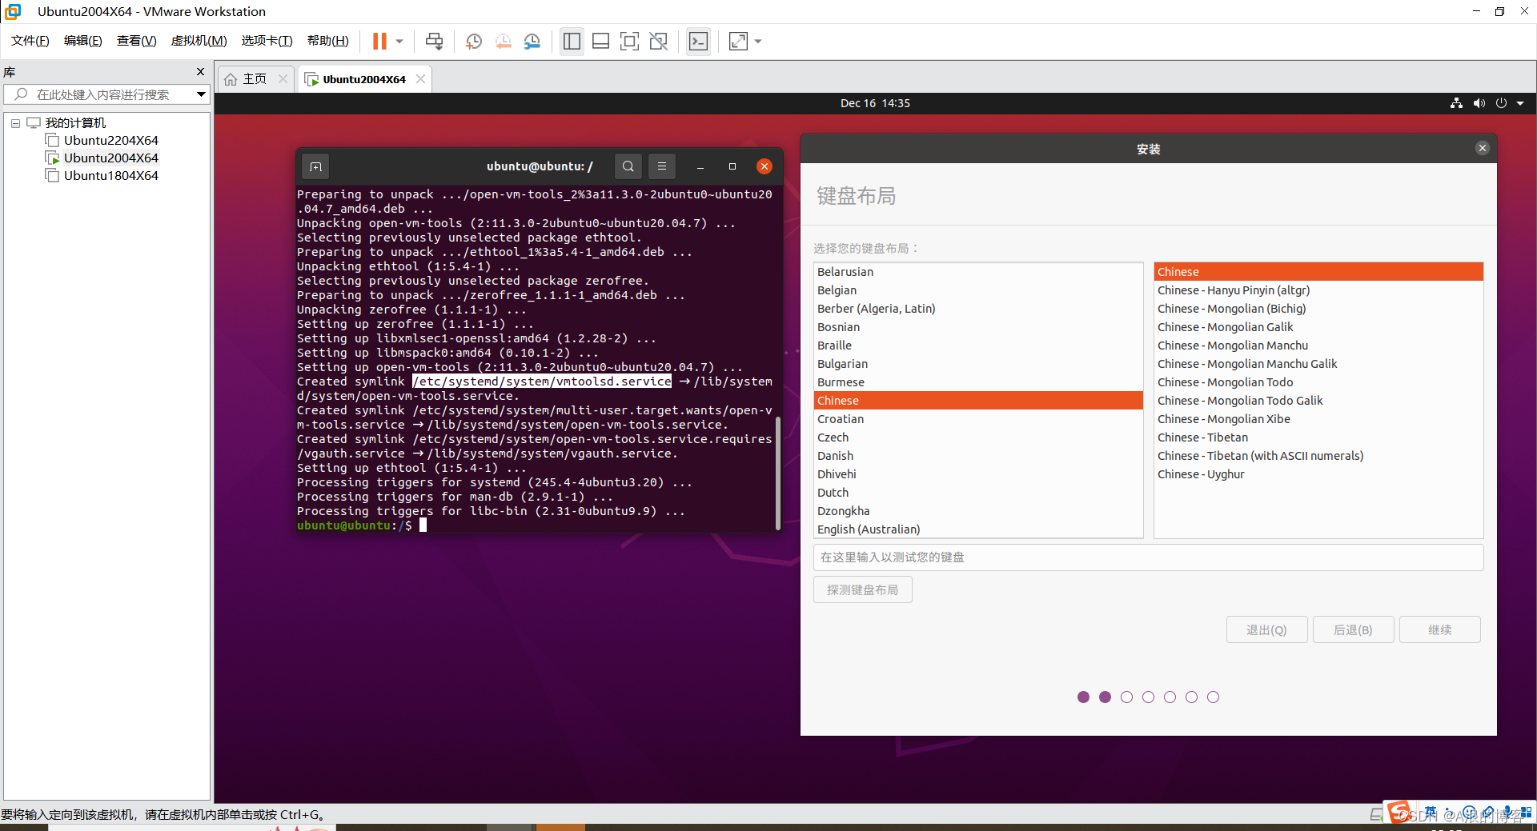Click the 退出(Q) button
The height and width of the screenshot is (831, 1537).
1266,629
